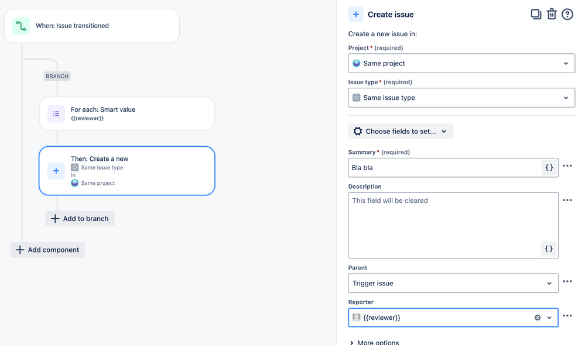Open the help question mark icon
585x345 pixels.
click(567, 14)
